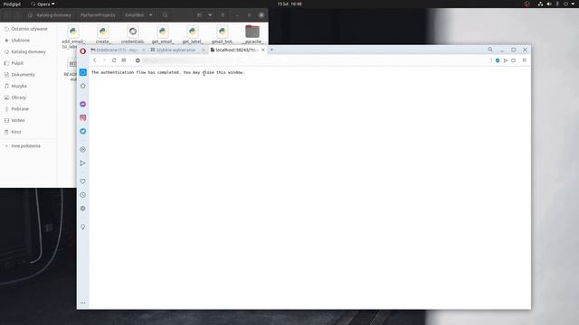Image resolution: width=579 pixels, height=325 pixels.
Task: Open GmailBot folder dropdown in path bar
Action: [138, 15]
